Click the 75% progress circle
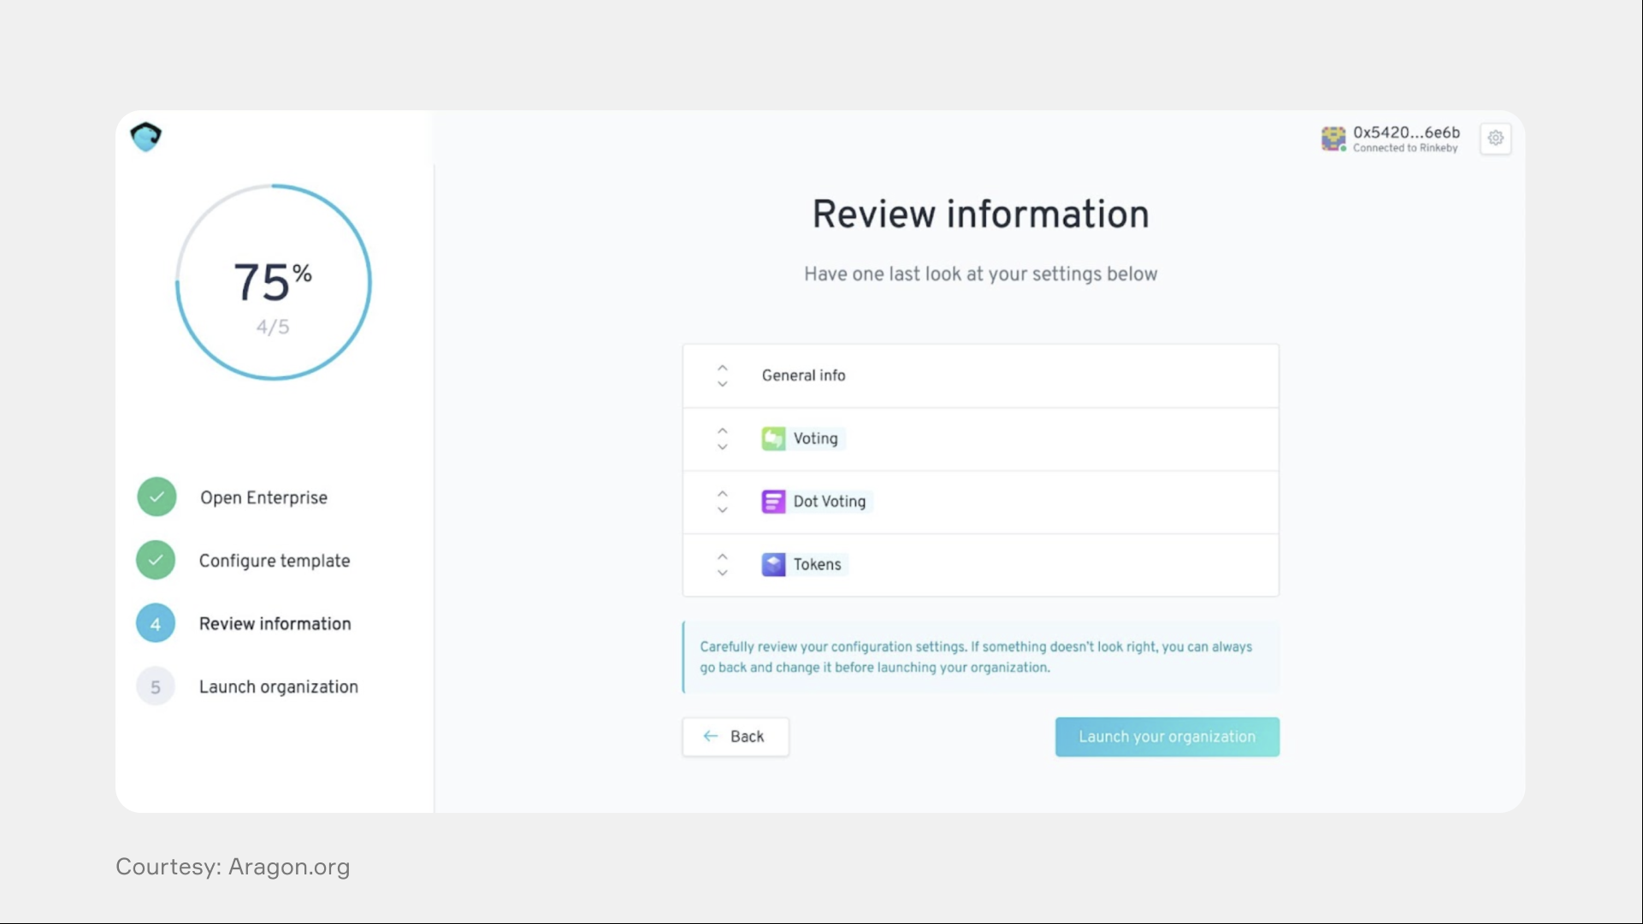The width and height of the screenshot is (1643, 924). click(274, 282)
